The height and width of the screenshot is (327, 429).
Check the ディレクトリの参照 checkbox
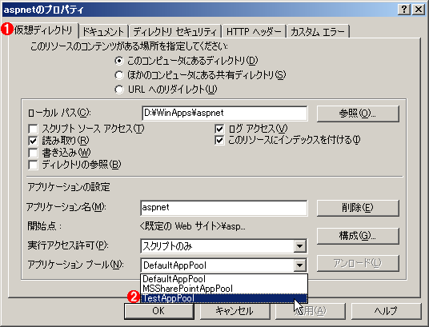tap(33, 165)
